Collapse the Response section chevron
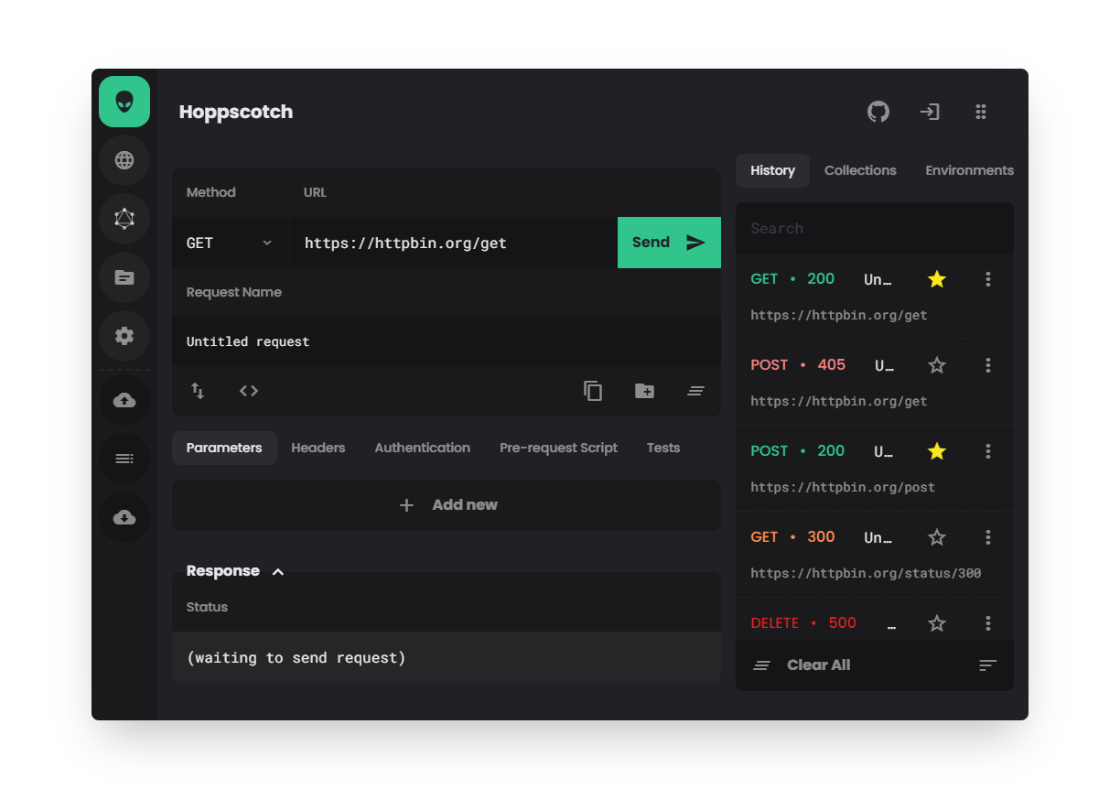 (278, 572)
